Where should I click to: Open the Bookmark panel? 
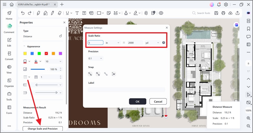(249, 29)
